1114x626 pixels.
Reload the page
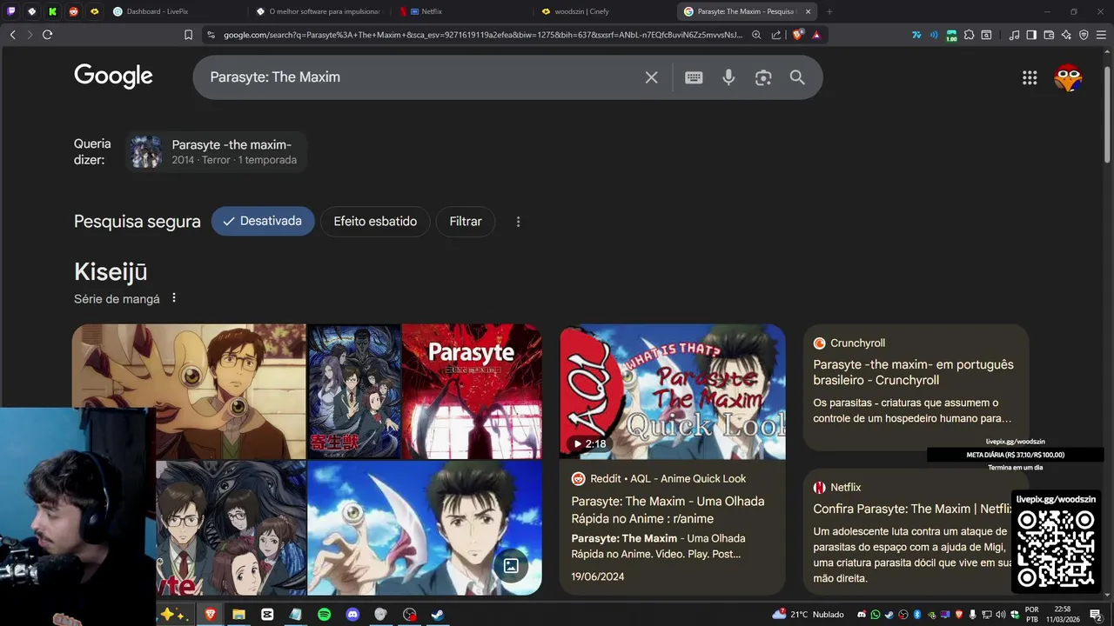[x=47, y=35]
